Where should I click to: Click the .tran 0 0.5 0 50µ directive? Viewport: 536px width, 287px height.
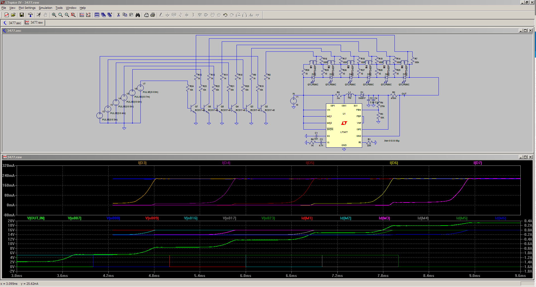point(392,141)
